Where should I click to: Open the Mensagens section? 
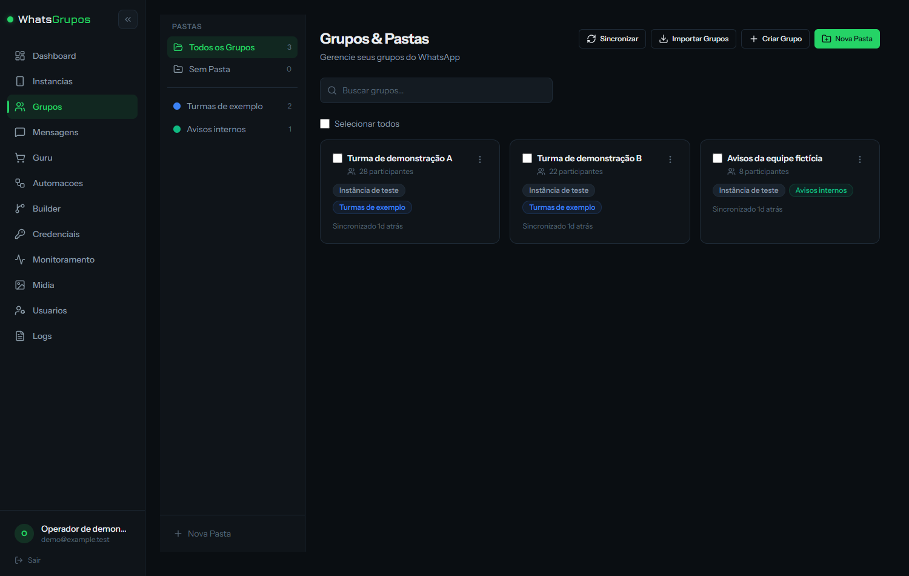pos(72,132)
